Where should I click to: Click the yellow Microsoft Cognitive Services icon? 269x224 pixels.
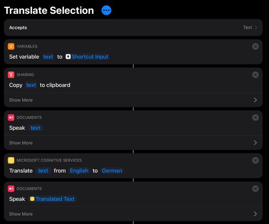(x=11, y=160)
